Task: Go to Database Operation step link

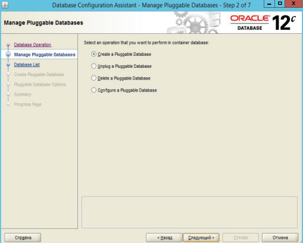Action: [x=33, y=45]
